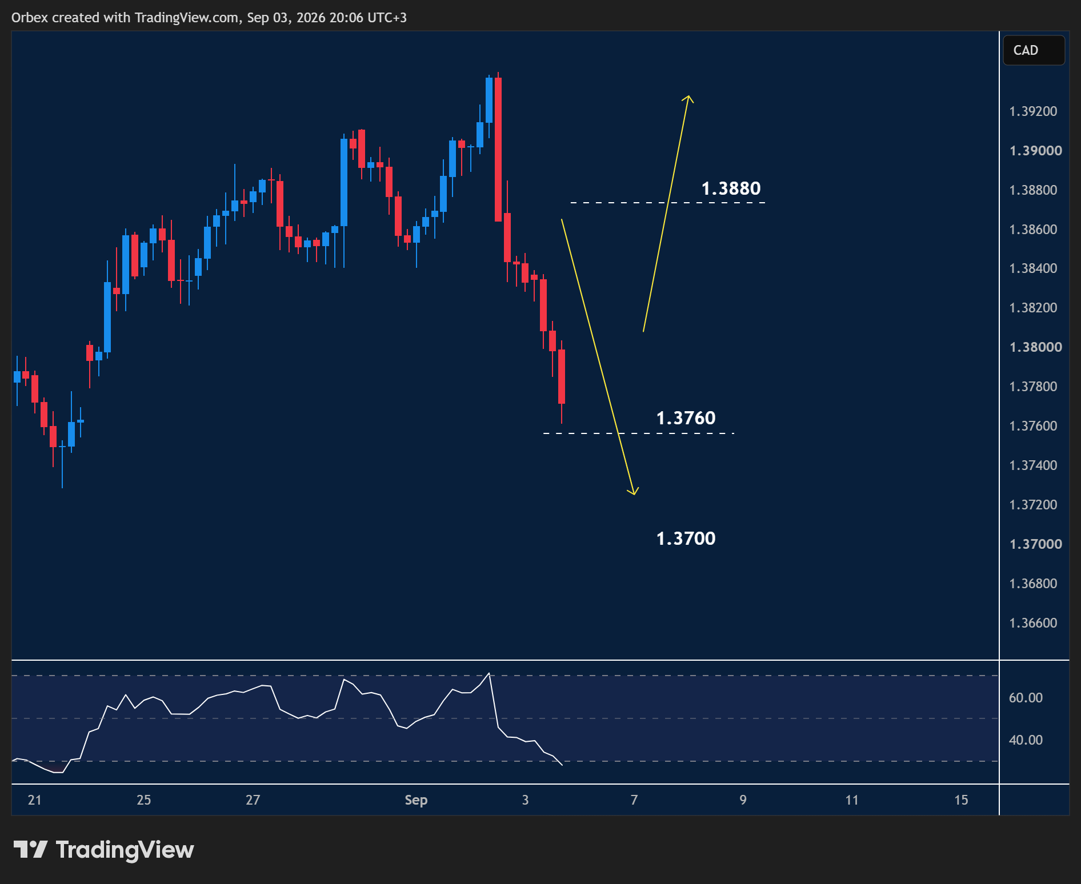Click the 1.37000 price axis value
The height and width of the screenshot is (884, 1081).
pos(1035,544)
